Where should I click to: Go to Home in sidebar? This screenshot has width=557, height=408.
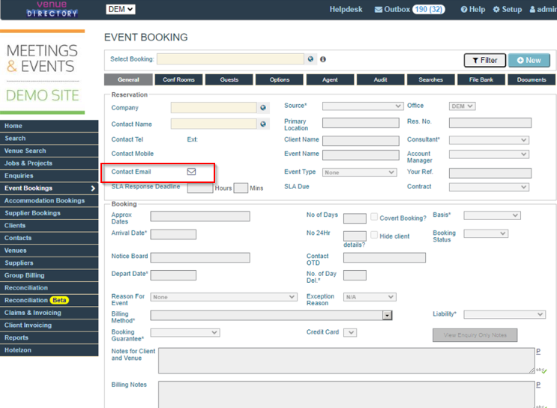click(49, 126)
